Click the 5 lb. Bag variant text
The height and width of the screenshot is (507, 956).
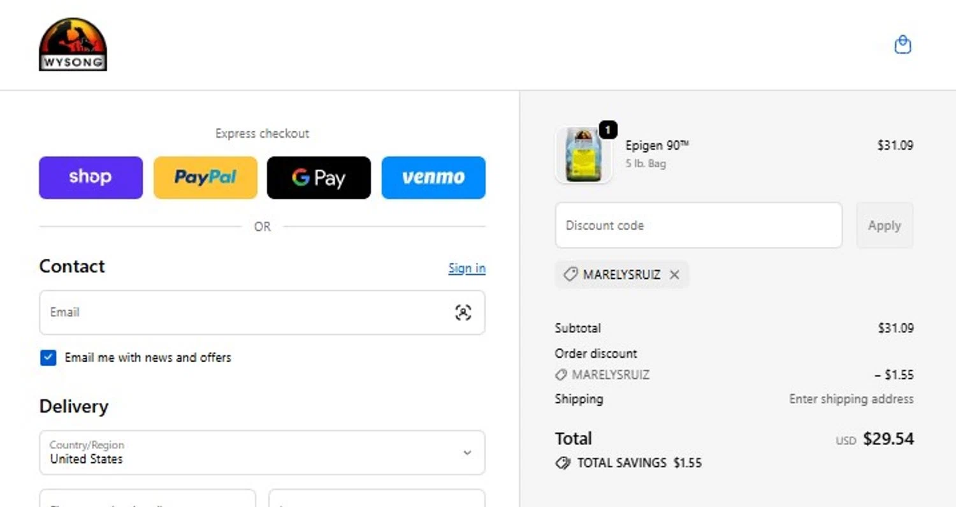click(x=646, y=164)
